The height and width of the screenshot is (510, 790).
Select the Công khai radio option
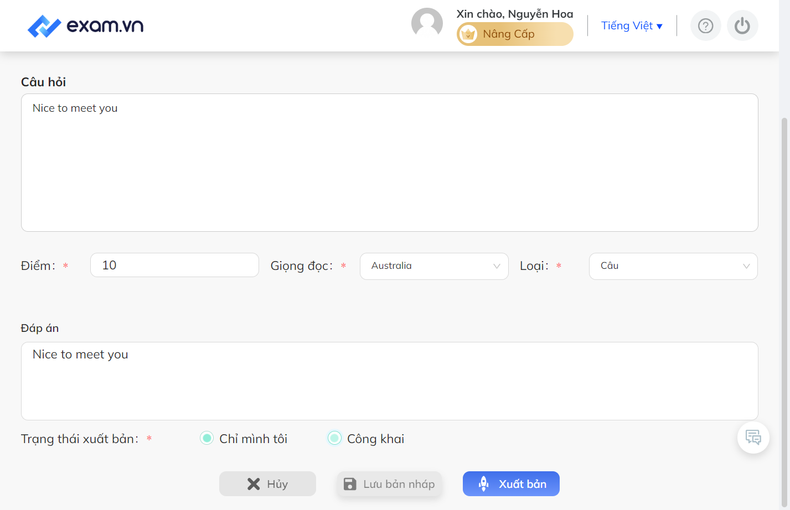click(334, 438)
